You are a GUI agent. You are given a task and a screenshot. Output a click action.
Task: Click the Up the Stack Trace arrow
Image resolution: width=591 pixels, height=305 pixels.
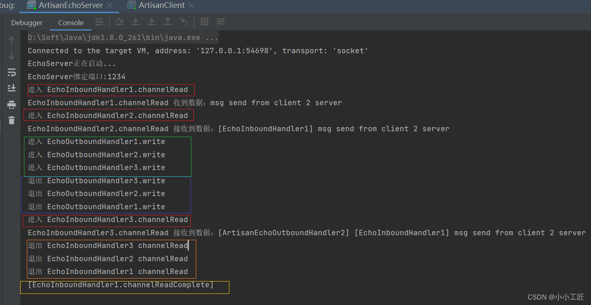coord(12,40)
